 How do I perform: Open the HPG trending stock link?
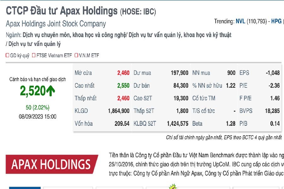[276, 21]
